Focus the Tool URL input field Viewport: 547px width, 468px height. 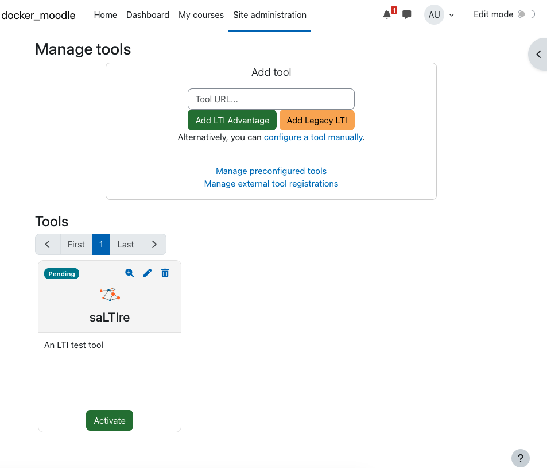coord(271,99)
